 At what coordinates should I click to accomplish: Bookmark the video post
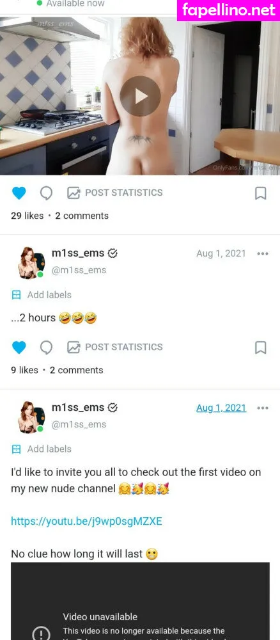tap(260, 193)
